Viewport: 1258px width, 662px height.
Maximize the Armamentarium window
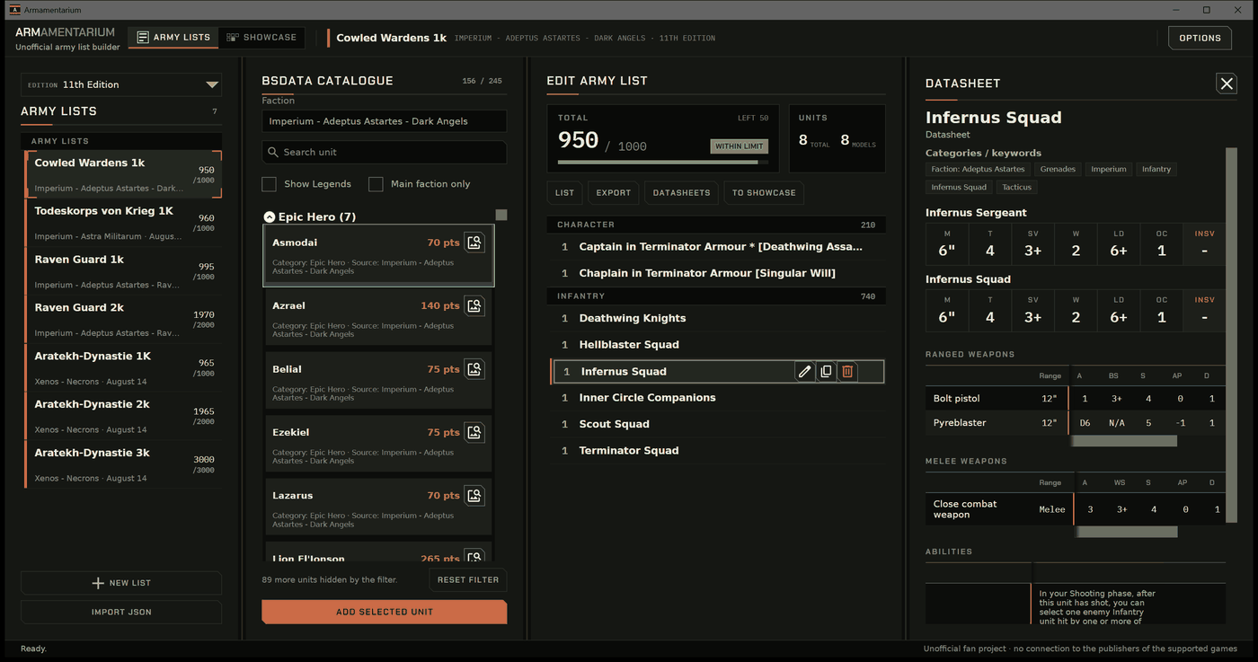coord(1206,10)
